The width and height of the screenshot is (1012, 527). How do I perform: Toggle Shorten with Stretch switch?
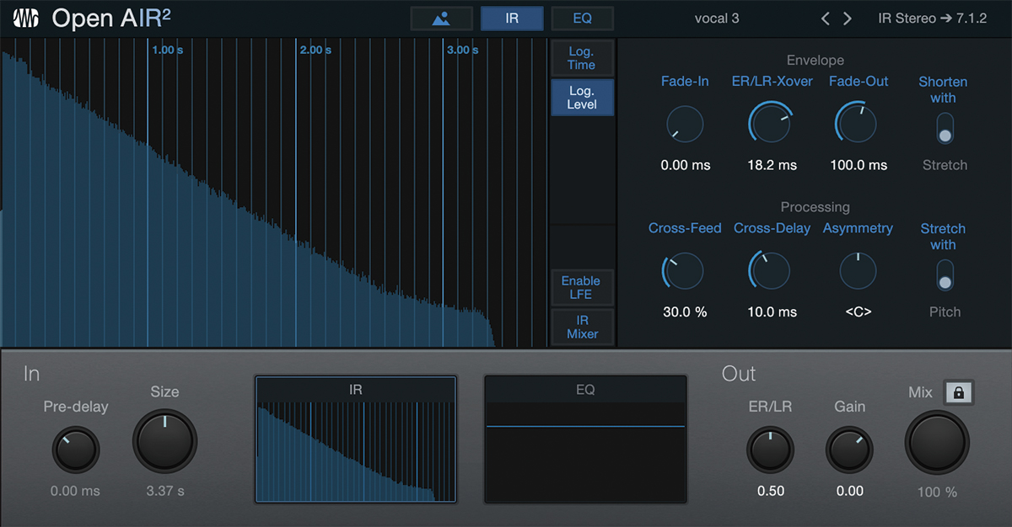[945, 129]
